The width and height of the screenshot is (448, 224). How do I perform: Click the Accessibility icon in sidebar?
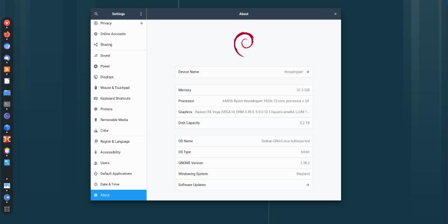96,152
